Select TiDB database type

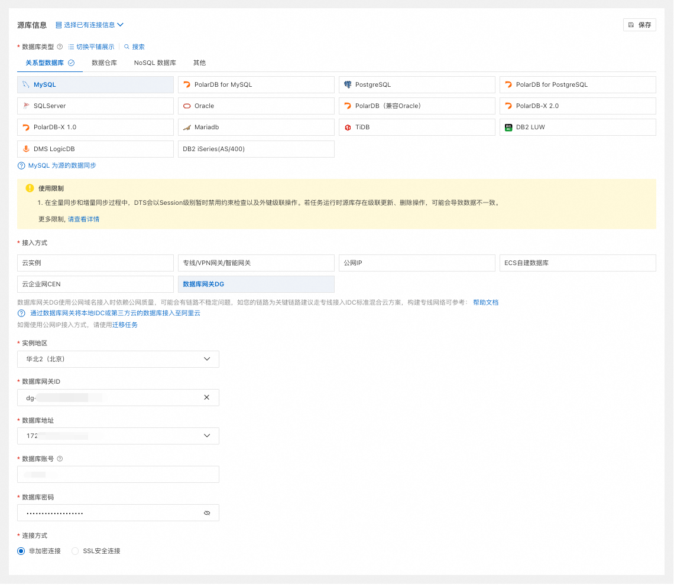coord(417,128)
